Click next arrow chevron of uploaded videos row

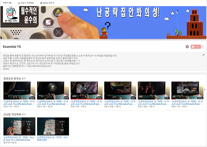coord(205,89)
